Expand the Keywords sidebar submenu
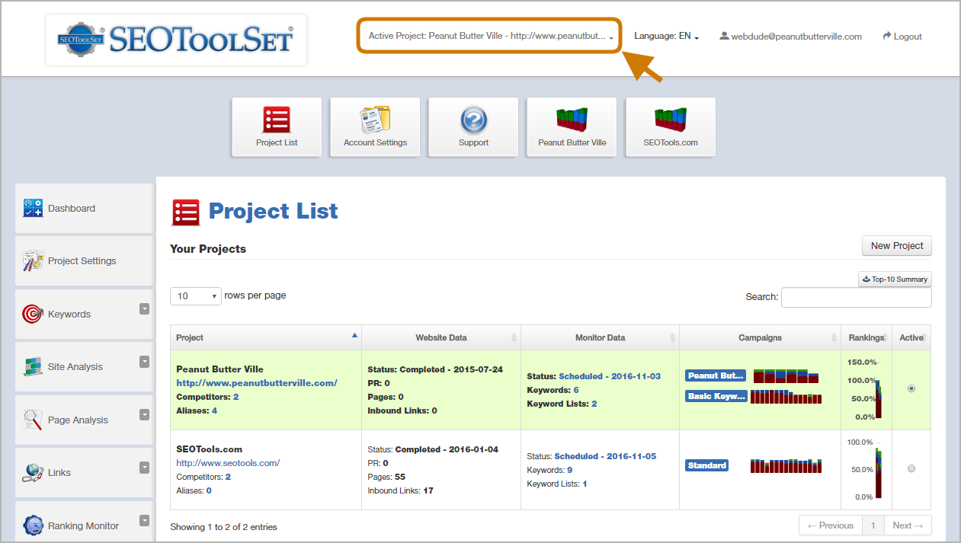 pos(144,309)
